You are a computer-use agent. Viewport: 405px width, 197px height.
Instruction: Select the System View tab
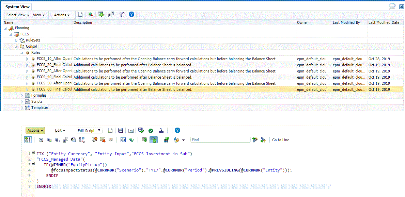18,7
